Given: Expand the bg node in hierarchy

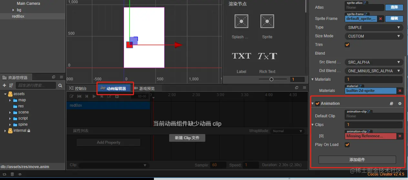Looking at the screenshot, I should pos(13,10).
